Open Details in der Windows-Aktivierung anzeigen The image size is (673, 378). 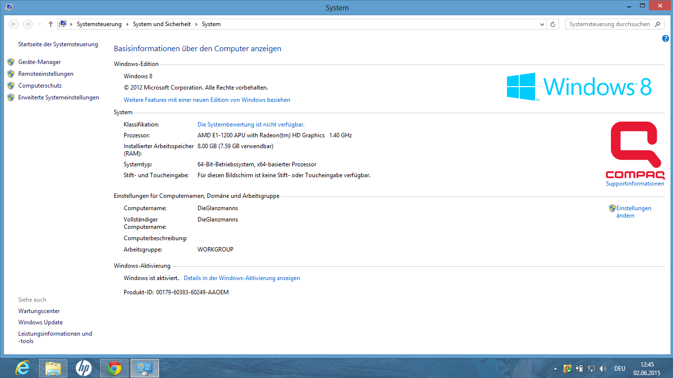point(242,278)
